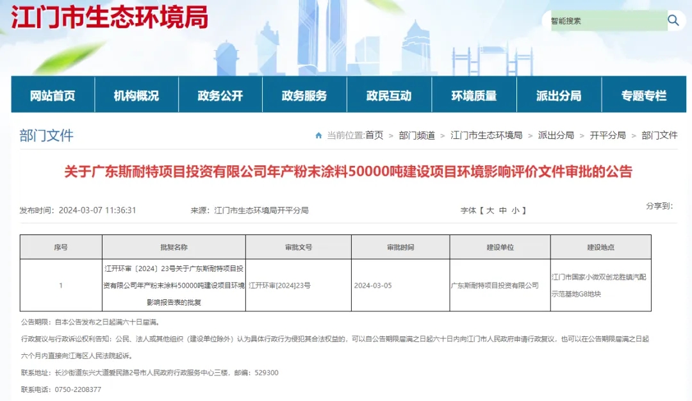Open the 政民互动 menu

pyautogui.click(x=389, y=95)
